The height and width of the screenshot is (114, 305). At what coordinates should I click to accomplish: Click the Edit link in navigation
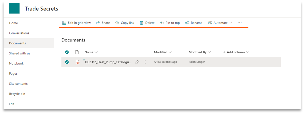pos(12,104)
